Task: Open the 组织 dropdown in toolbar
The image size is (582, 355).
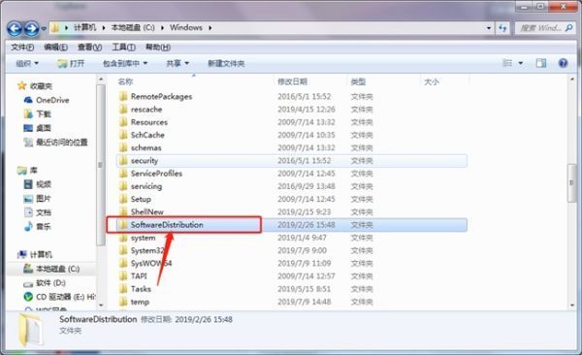Action: pyautogui.click(x=27, y=63)
